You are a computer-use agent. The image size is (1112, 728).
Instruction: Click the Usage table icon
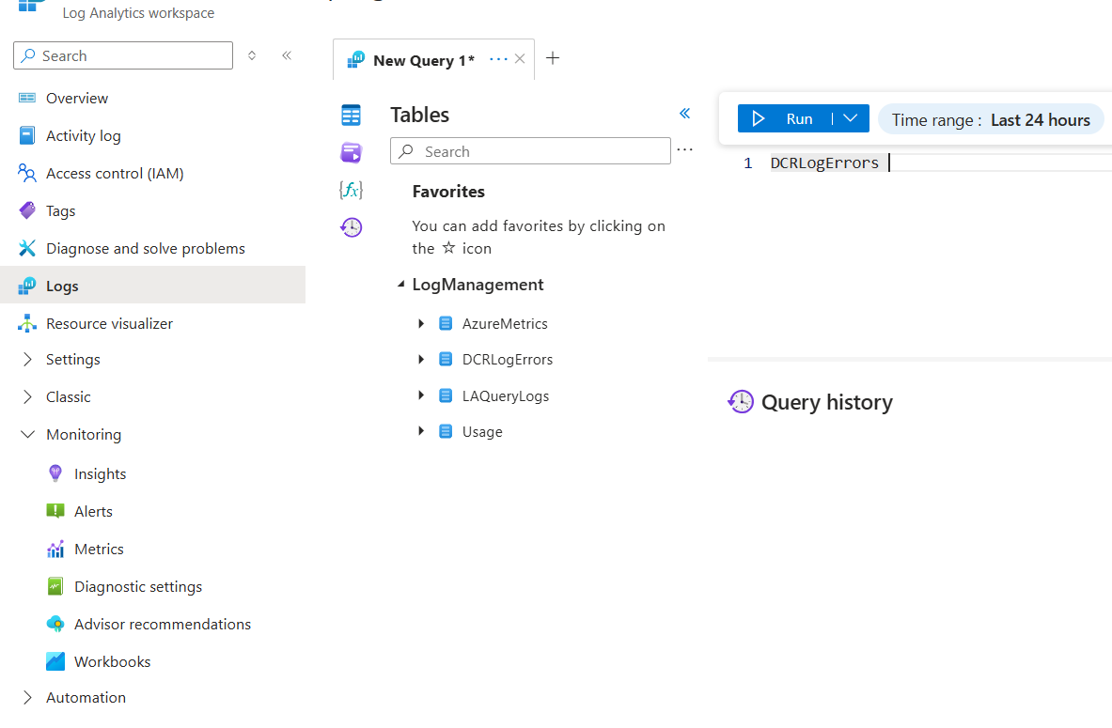446,431
